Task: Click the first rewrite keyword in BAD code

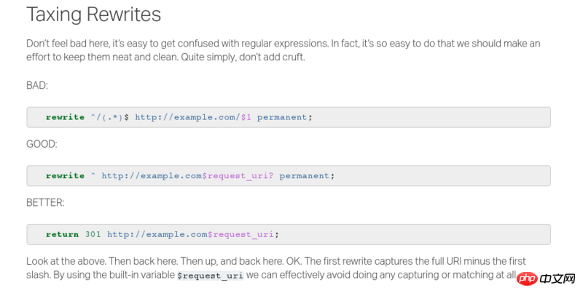Action: [x=66, y=117]
